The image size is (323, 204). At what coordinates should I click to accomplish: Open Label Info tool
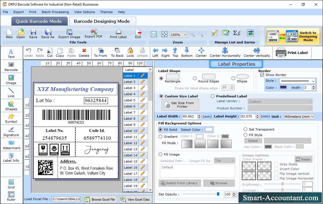click(11, 158)
